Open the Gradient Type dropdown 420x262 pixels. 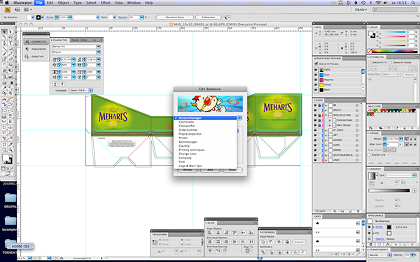[400, 175]
